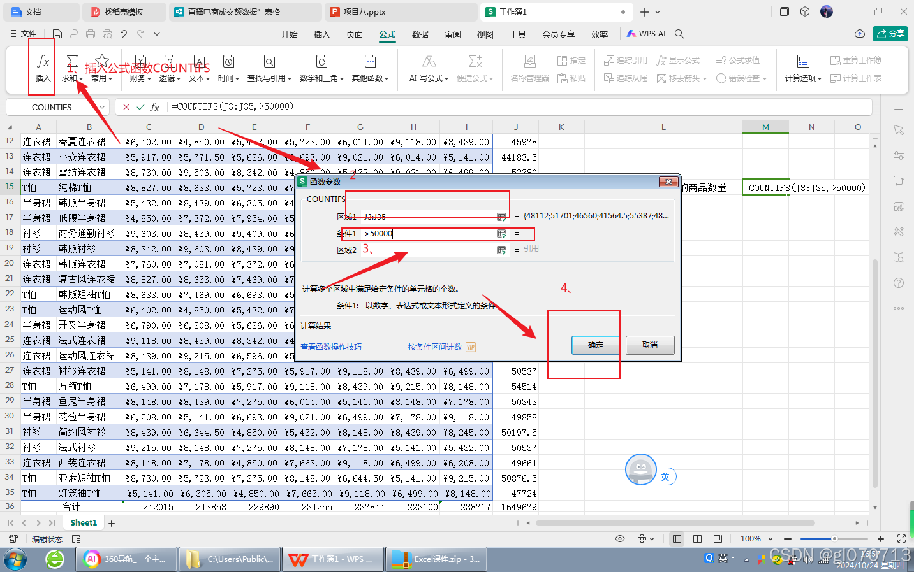Switch to the 数据 ribbon tab
This screenshot has height=572, width=914.
420,34
